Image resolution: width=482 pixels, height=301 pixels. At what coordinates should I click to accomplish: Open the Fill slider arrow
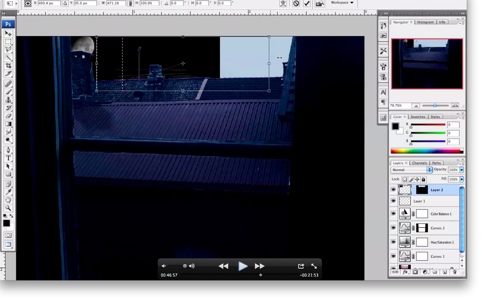(x=462, y=179)
